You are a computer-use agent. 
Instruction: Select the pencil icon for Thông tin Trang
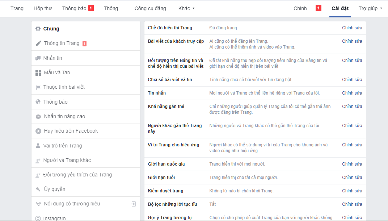point(38,43)
